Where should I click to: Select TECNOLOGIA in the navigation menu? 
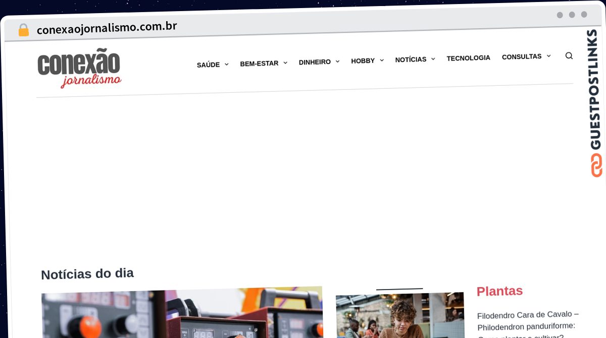point(468,58)
